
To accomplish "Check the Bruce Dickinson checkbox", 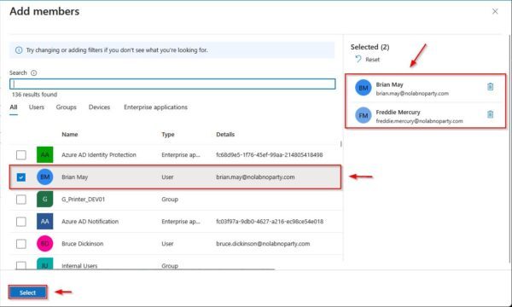I will (x=21, y=243).
